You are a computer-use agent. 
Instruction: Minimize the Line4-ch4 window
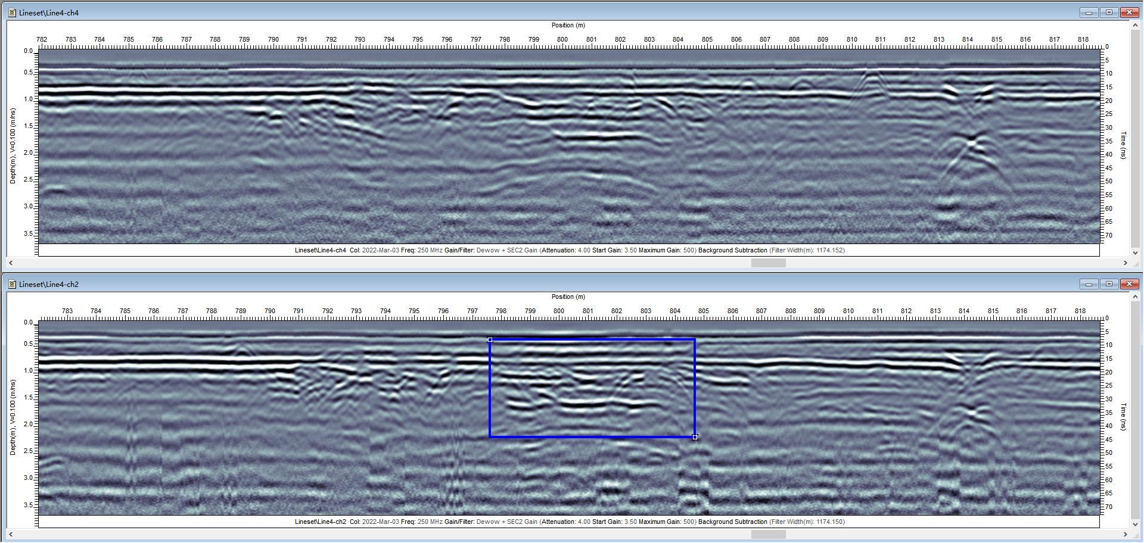tap(1089, 13)
